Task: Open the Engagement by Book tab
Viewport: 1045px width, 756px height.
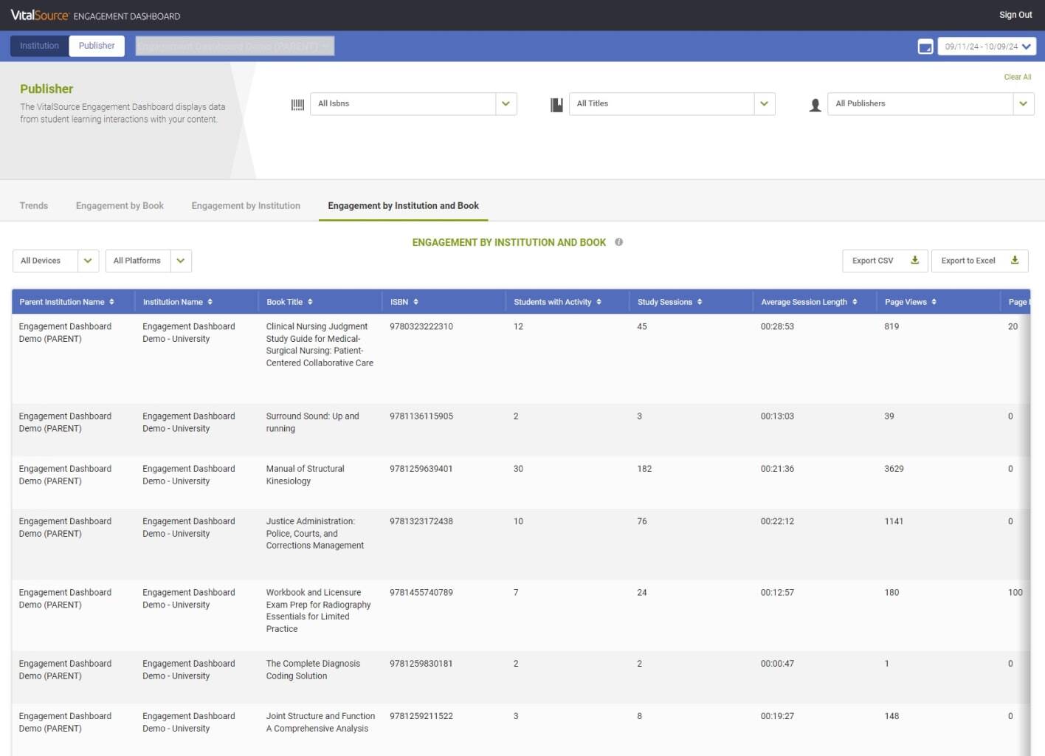Action: pos(120,206)
